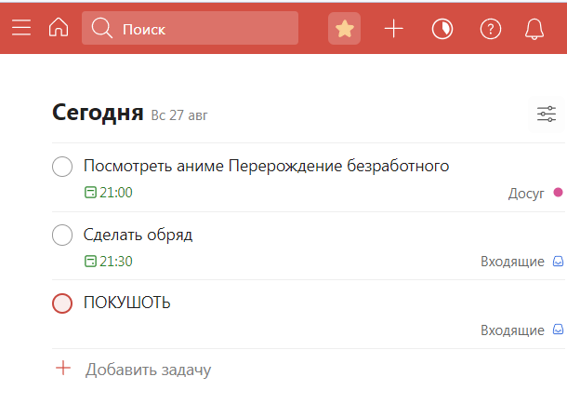Click the 'Поиск' search field
This screenshot has height=404, width=567.
coord(191,29)
